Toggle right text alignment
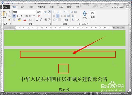132x95 pixels. (x=61, y=16)
